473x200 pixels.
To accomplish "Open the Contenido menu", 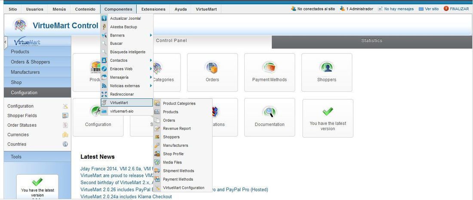I will [85, 9].
